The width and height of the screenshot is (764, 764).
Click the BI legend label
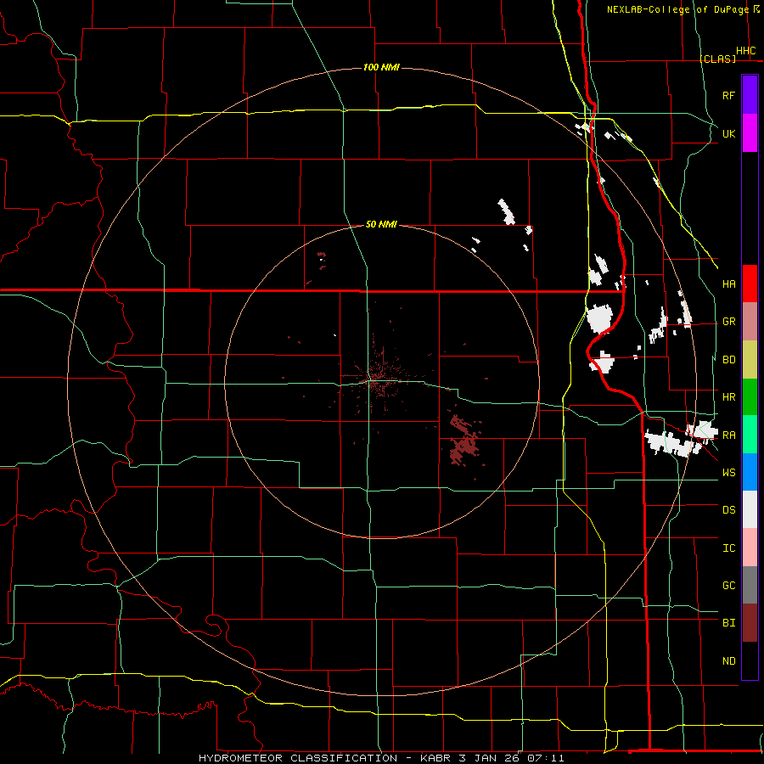click(728, 623)
